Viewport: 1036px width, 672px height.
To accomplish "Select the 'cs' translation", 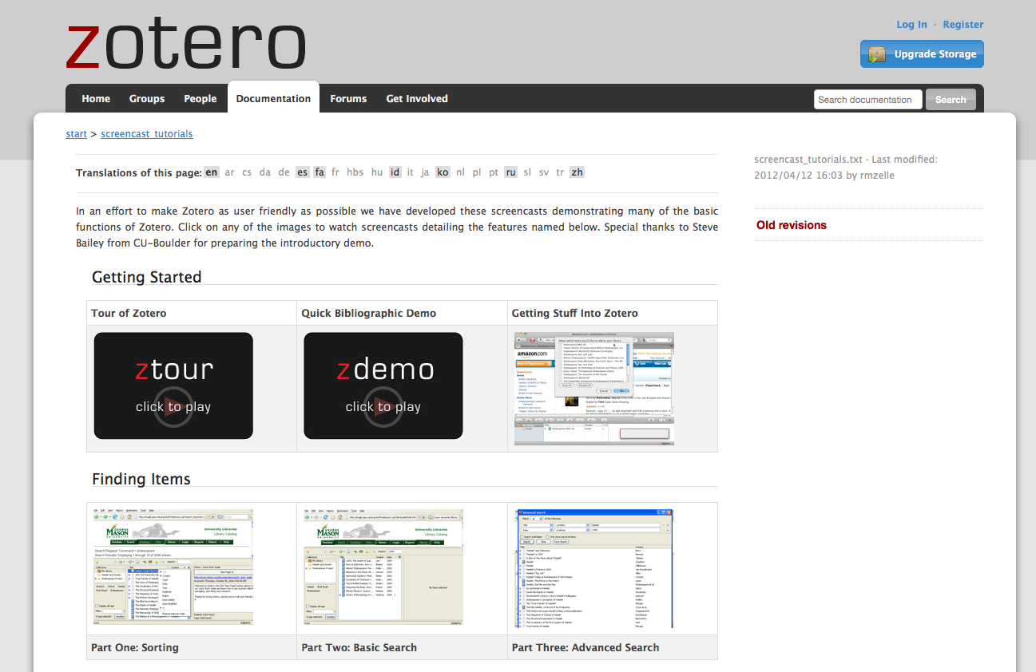I will [247, 172].
